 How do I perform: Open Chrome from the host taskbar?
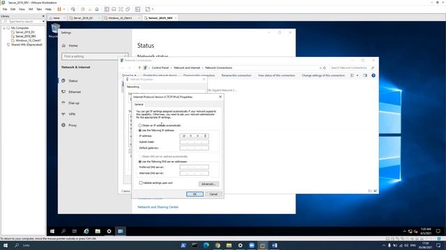[217, 245]
